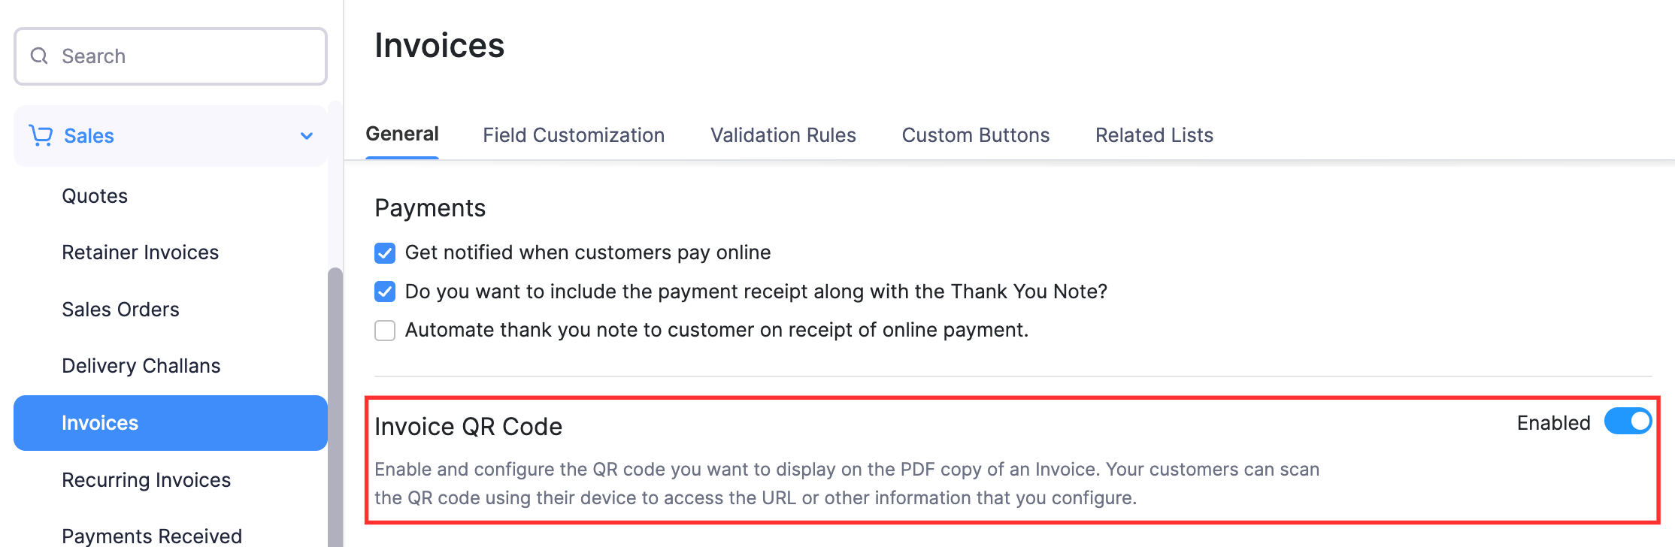Click the Sales shopping cart icon

(41, 135)
